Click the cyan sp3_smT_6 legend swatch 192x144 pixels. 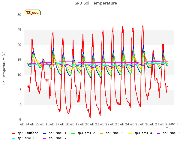click(x=13, y=139)
